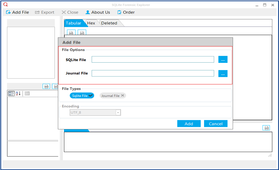
Task: Click the PDF export icon under Tabular tab
Action: coord(82,32)
